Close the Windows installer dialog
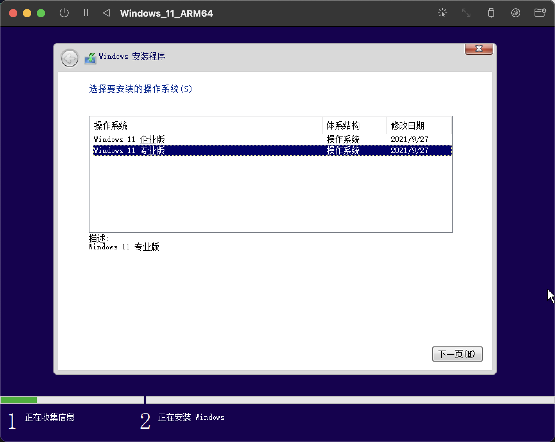The width and height of the screenshot is (555, 442). tap(479, 49)
